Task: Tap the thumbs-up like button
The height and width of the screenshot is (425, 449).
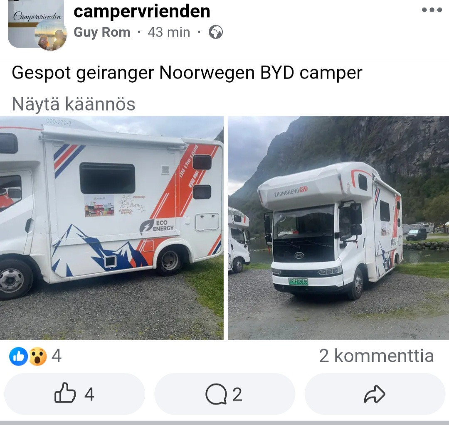Action: [74, 394]
